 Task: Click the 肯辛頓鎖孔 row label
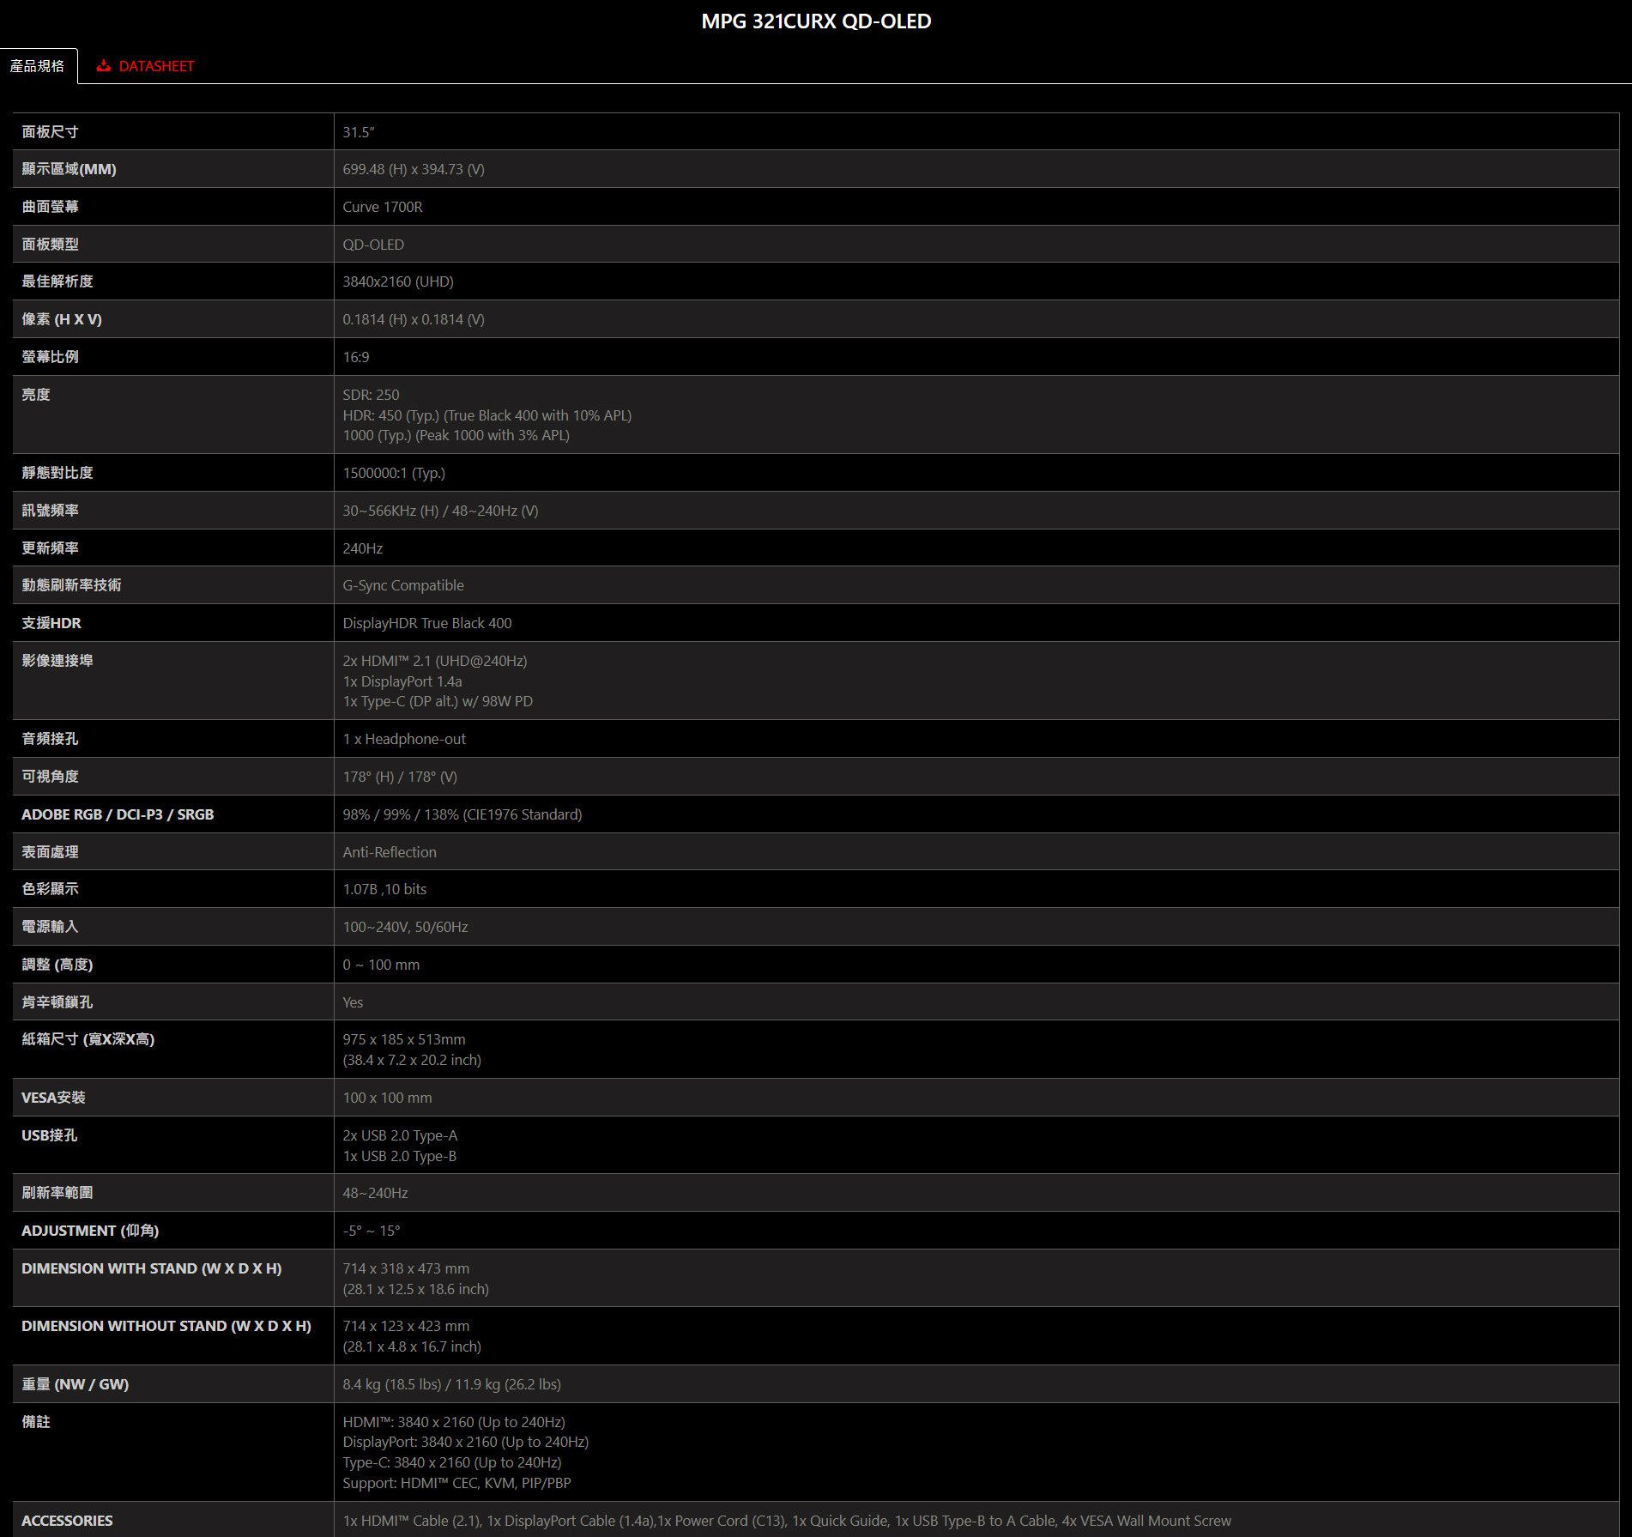click(x=57, y=1002)
